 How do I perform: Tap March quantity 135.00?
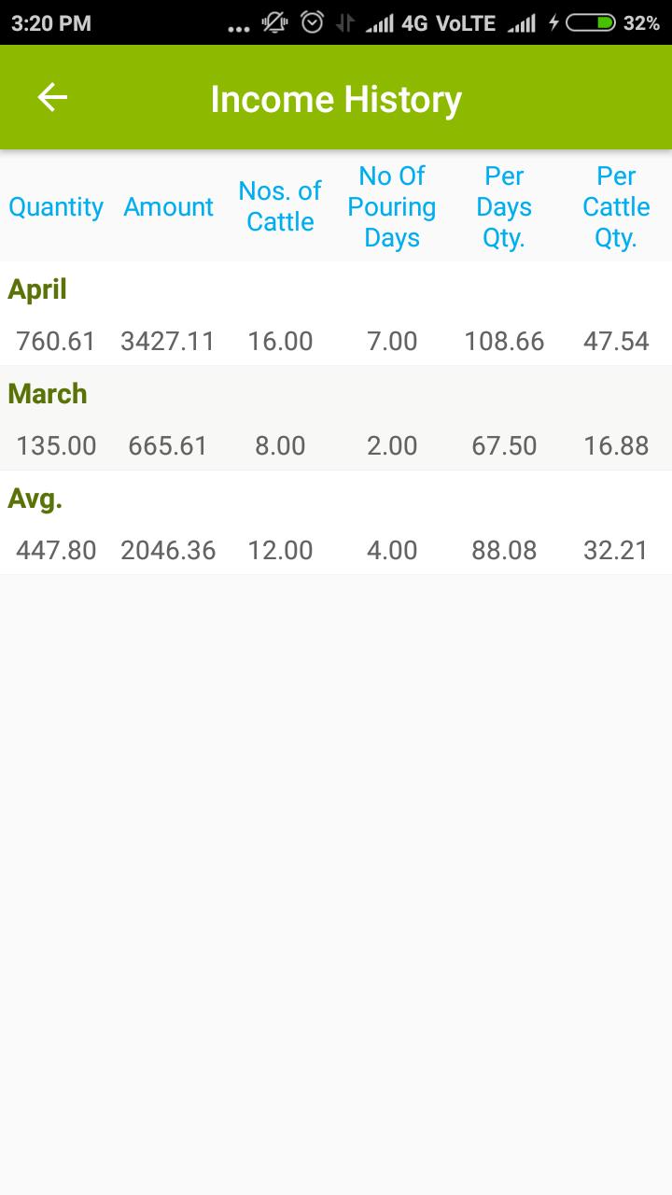(56, 446)
